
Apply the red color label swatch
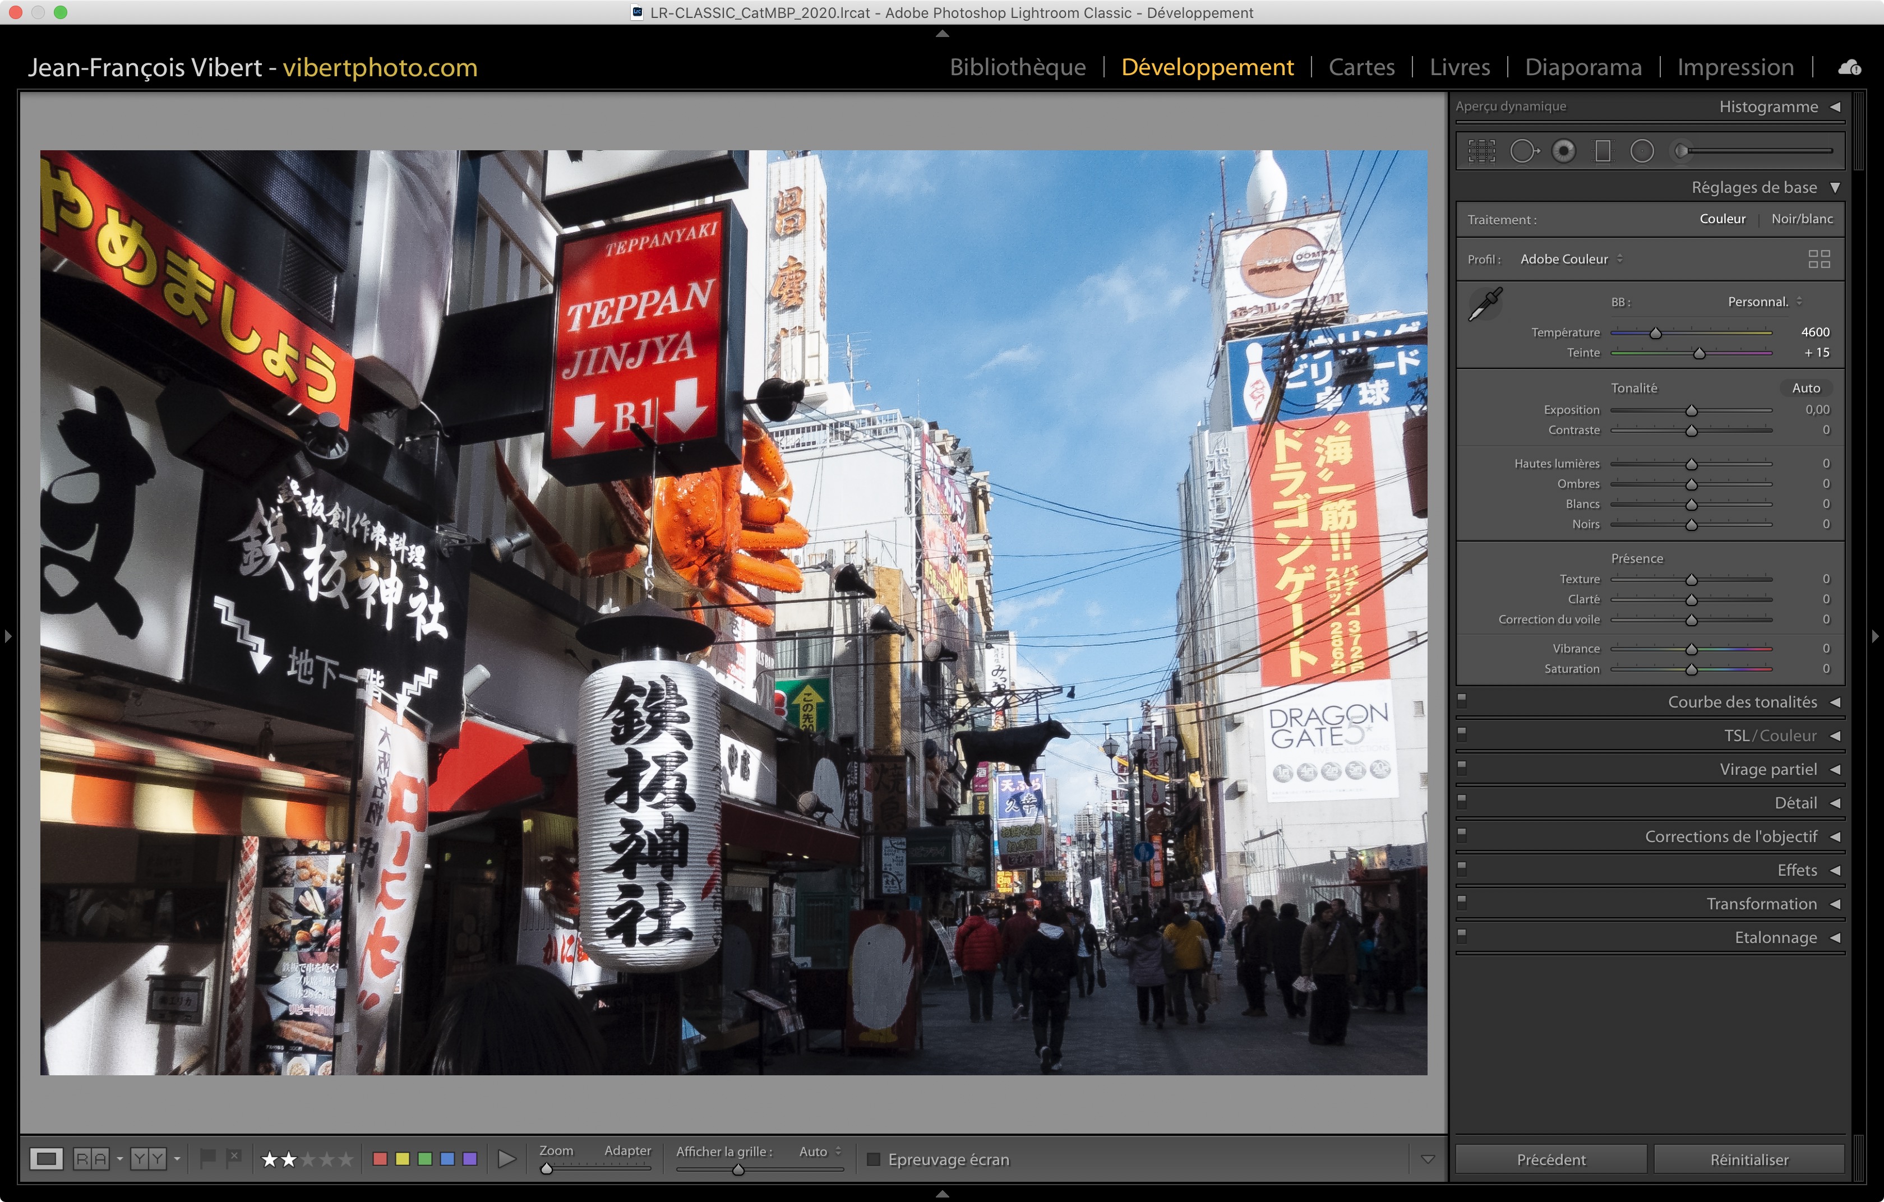(380, 1159)
